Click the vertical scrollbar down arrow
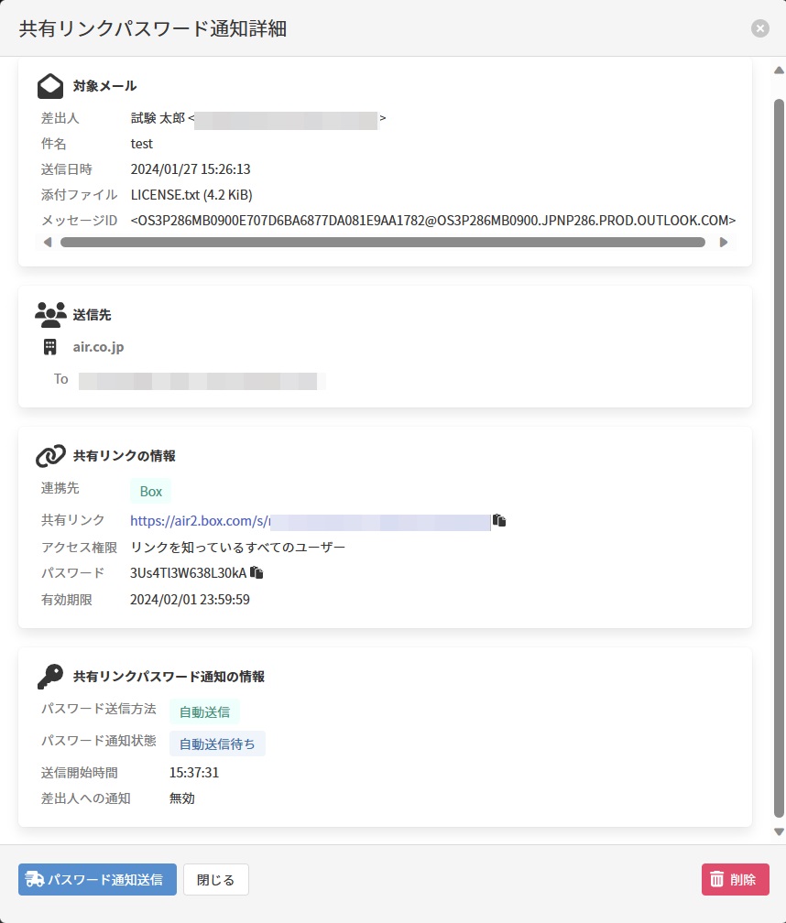The width and height of the screenshot is (786, 923). click(779, 831)
